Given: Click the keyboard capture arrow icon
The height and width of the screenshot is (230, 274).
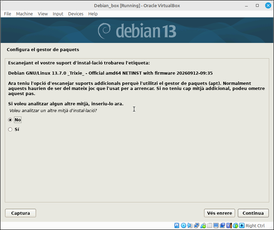Looking at the screenshot, I should pos(242,226).
